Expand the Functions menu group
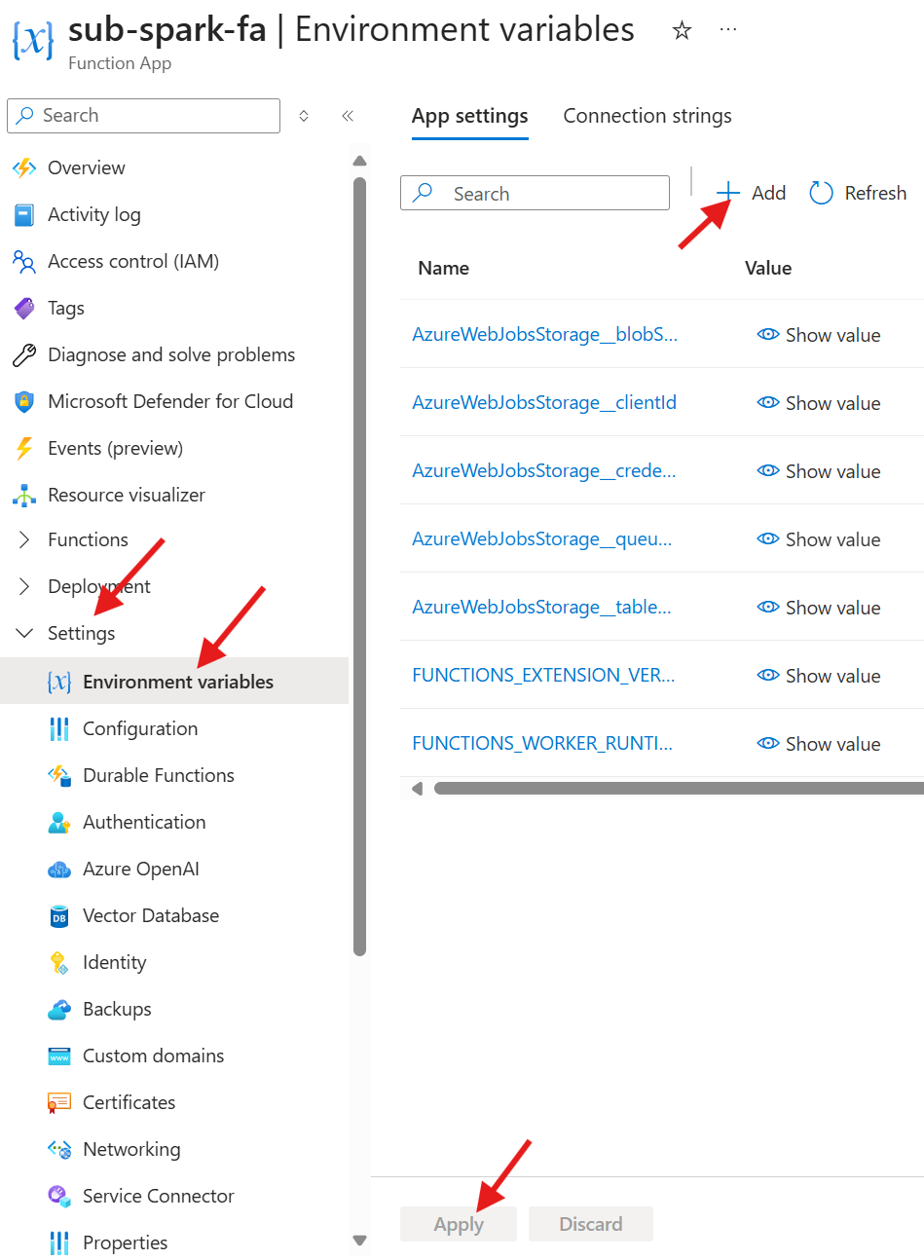Image resolution: width=924 pixels, height=1260 pixels. point(25,539)
